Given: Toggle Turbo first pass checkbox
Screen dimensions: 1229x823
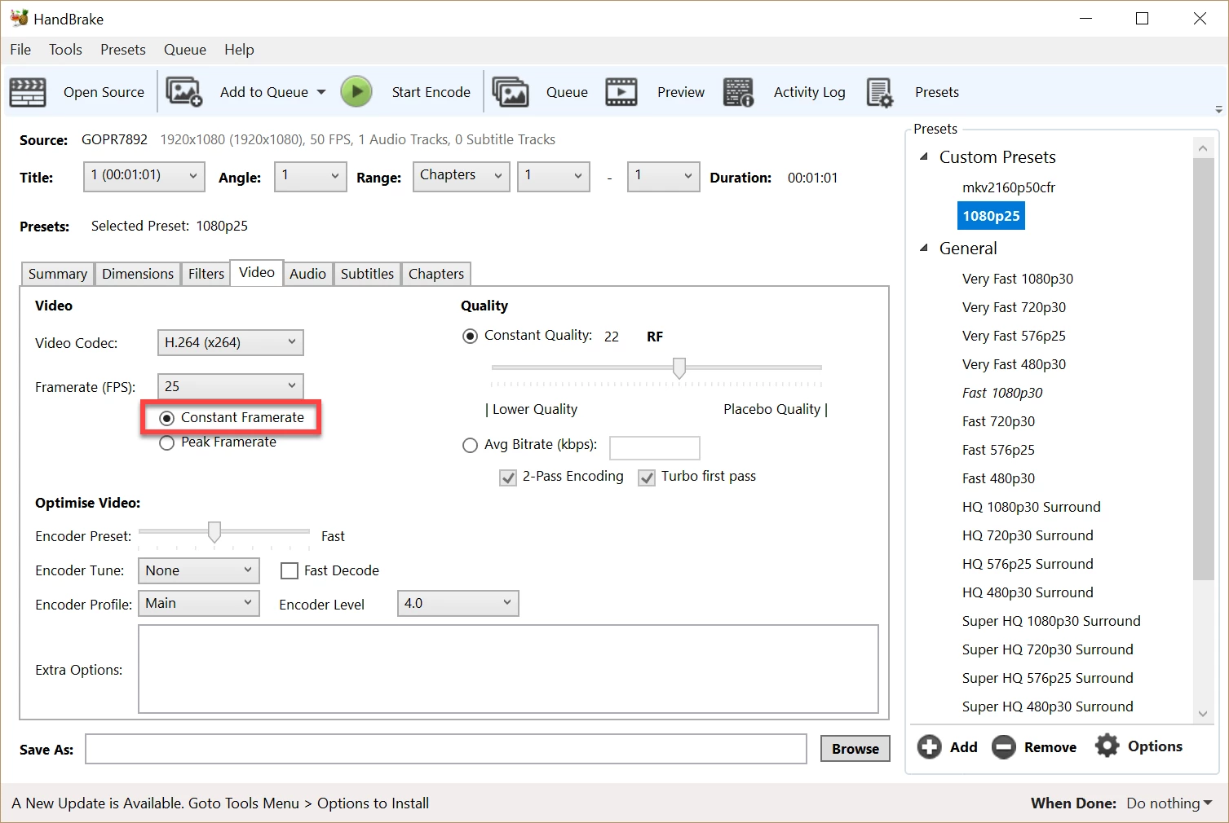Looking at the screenshot, I should pyautogui.click(x=647, y=478).
